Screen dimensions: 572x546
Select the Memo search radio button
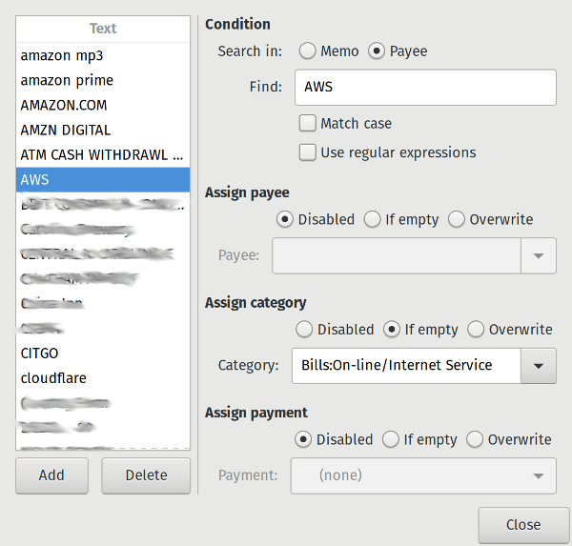tap(308, 51)
